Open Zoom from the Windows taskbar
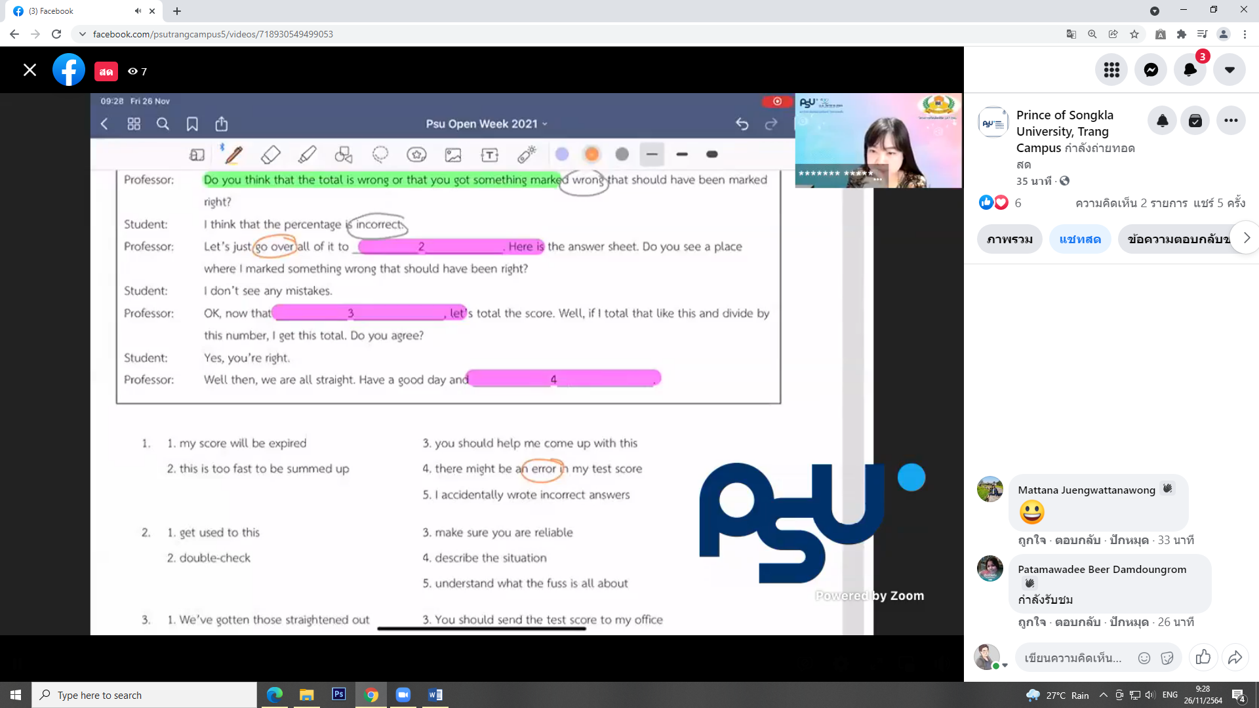This screenshot has width=1259, height=708. pos(403,695)
